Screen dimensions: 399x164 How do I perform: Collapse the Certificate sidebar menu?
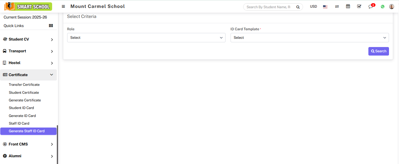pyautogui.click(x=28, y=75)
